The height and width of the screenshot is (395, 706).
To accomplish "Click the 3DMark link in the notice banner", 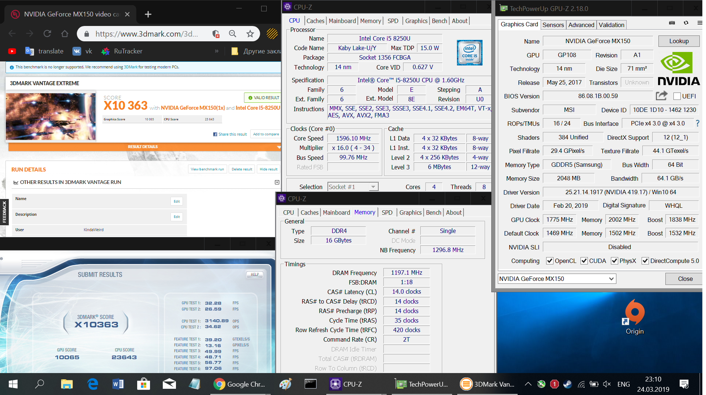I will click(131, 67).
